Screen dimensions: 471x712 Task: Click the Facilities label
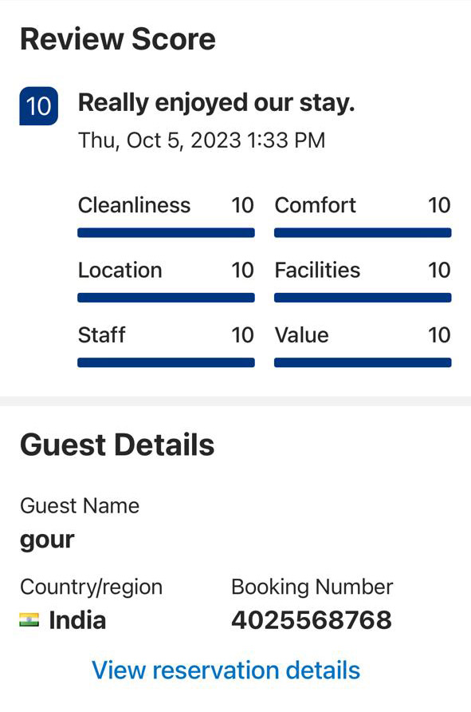point(317,270)
